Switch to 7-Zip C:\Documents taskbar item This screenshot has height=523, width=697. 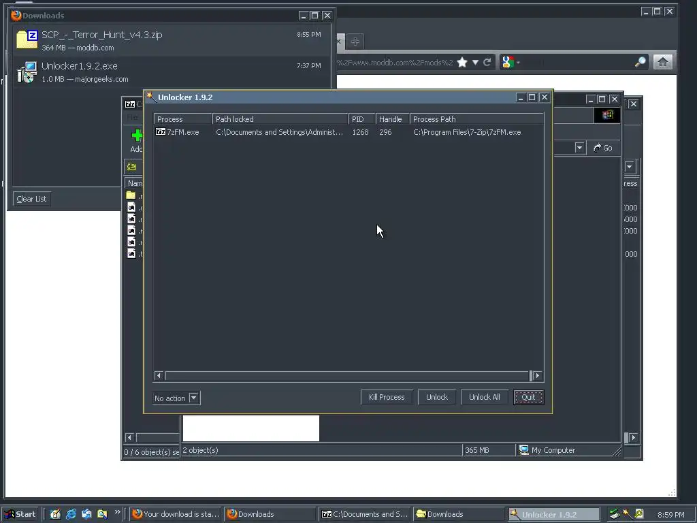(x=365, y=514)
